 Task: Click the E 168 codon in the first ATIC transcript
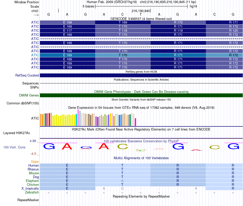coord(68,22)
